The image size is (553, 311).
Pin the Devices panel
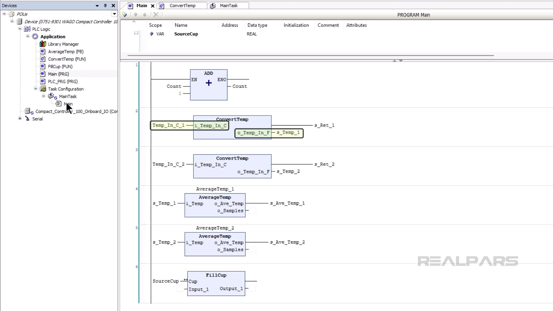tap(105, 5)
